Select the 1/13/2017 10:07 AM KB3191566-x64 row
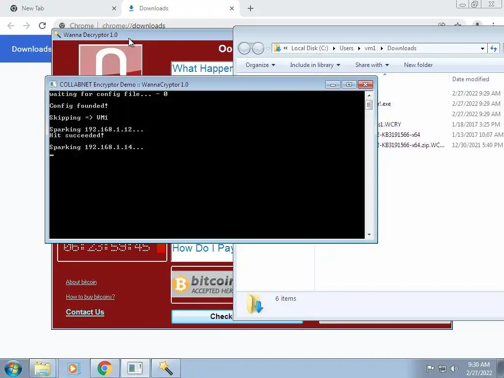 point(441,135)
